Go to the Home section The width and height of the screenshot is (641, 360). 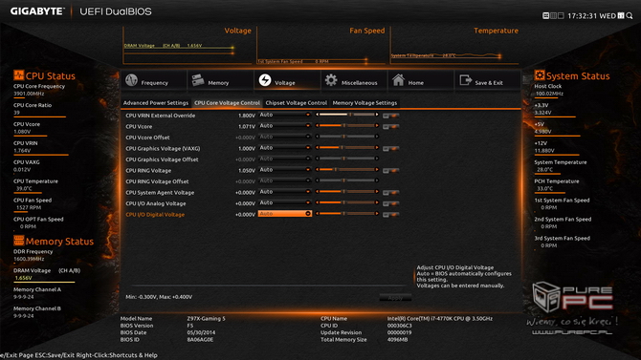pyautogui.click(x=421, y=80)
